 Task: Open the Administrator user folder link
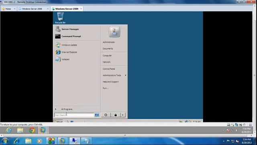pos(109,42)
